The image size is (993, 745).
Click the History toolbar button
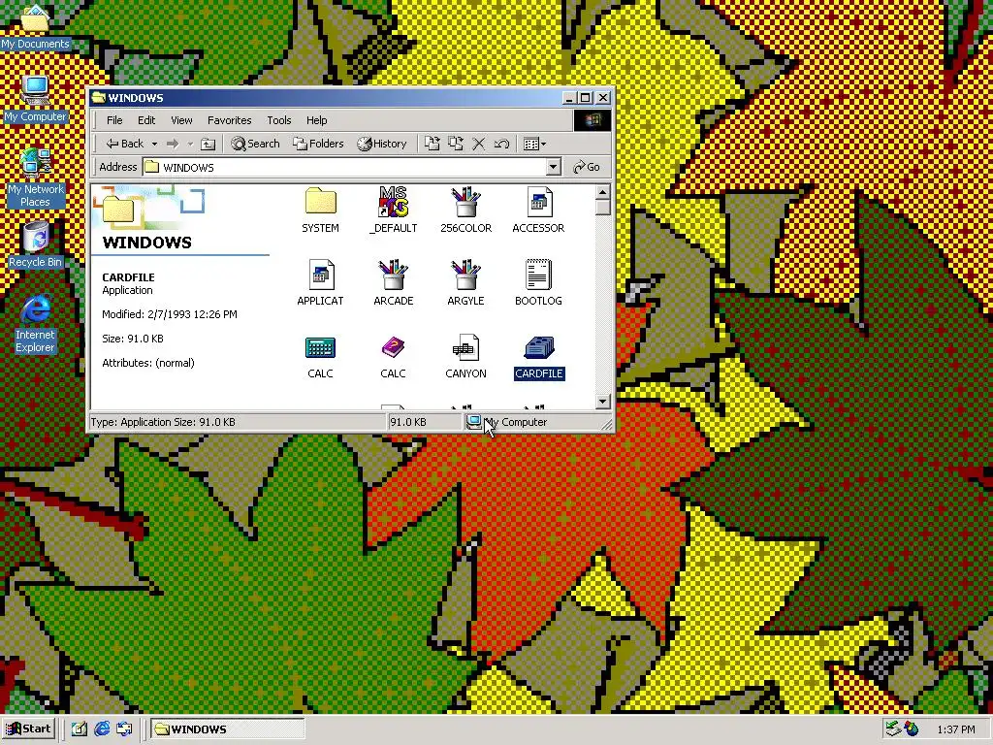coord(382,144)
